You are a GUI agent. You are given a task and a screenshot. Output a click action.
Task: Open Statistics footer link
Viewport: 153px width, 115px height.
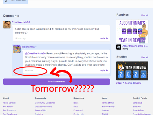39,114
